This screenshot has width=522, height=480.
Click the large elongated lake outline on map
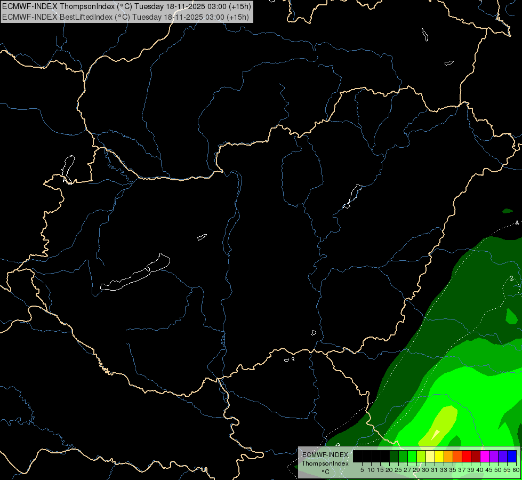point(135,273)
